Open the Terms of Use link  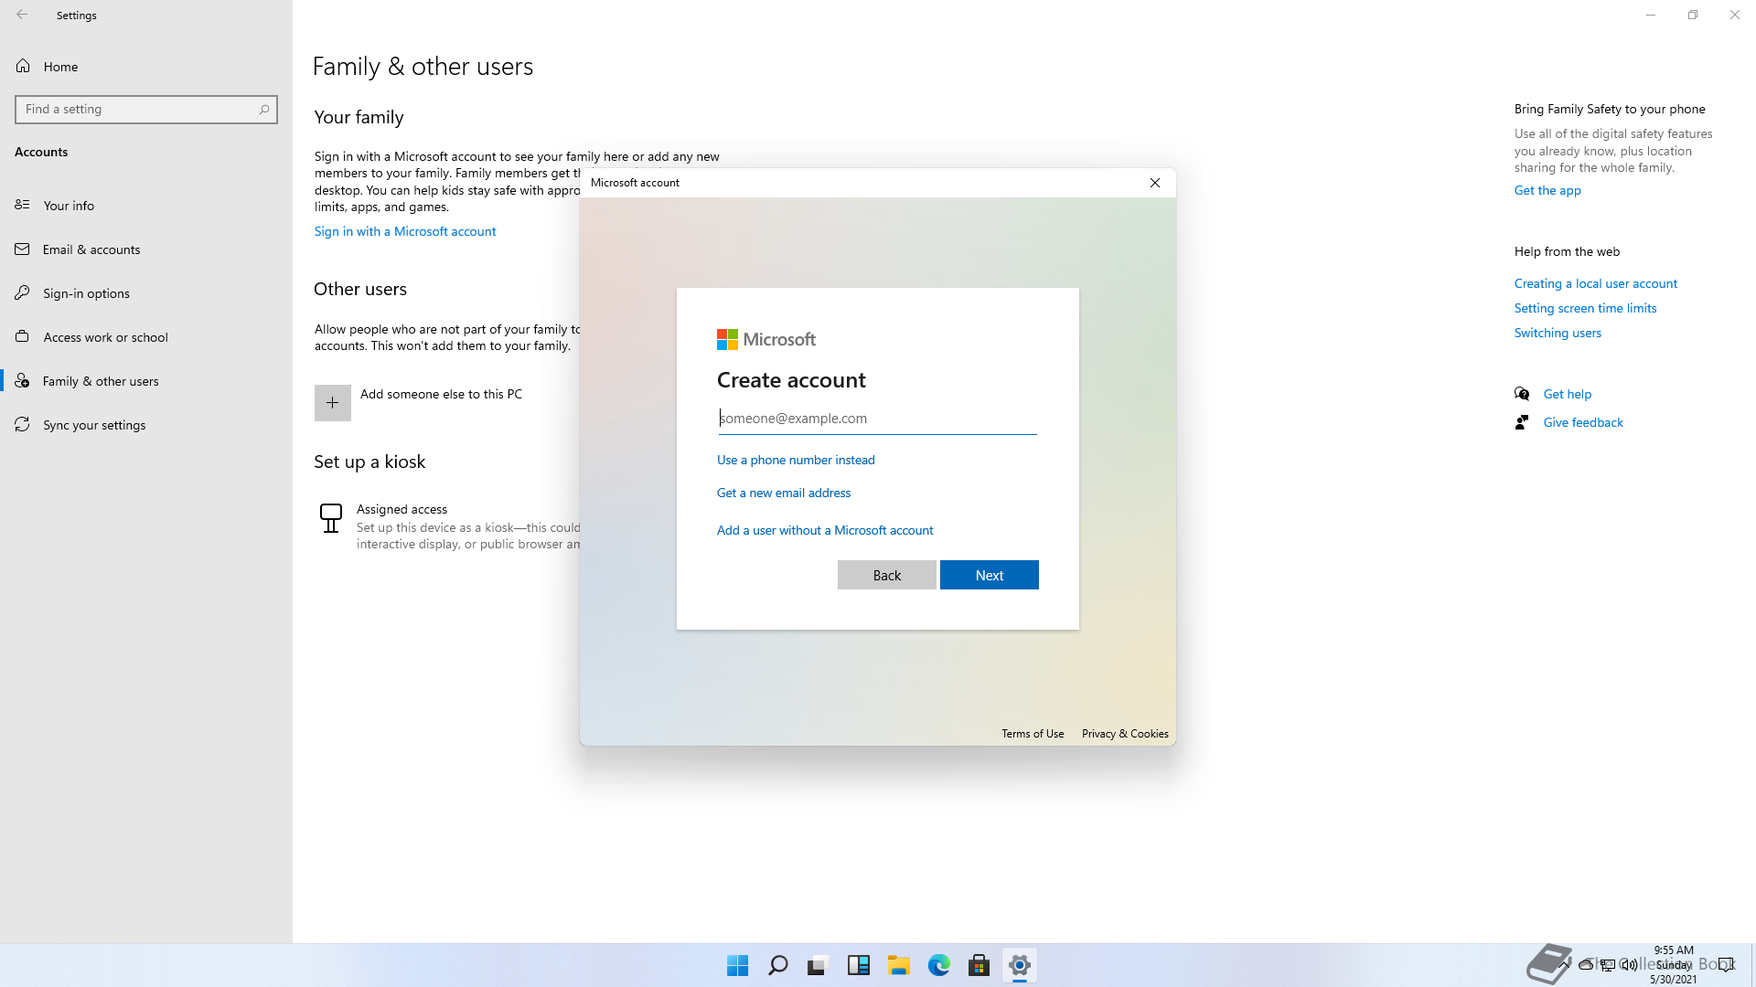pyautogui.click(x=1033, y=734)
